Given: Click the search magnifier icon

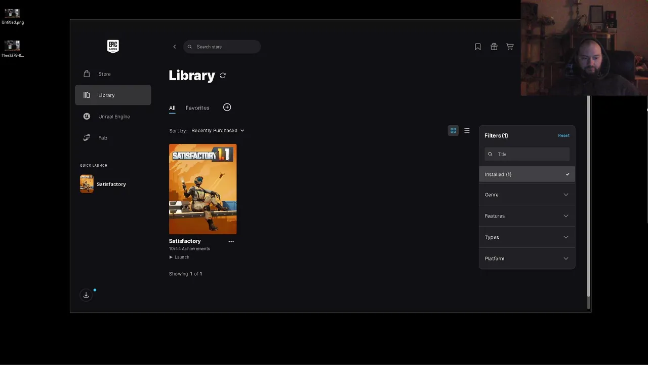Looking at the screenshot, I should click(x=190, y=47).
